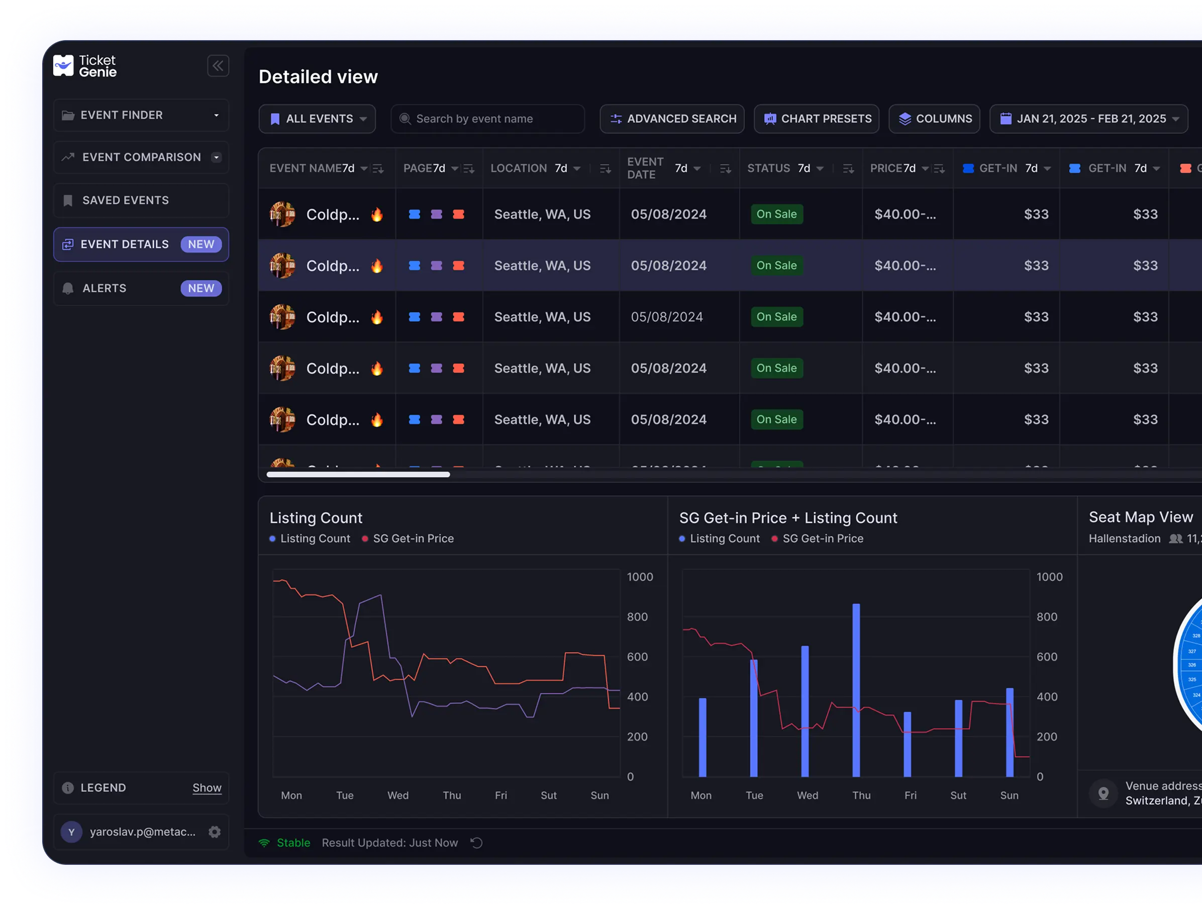Click the refresh results icon

click(476, 843)
